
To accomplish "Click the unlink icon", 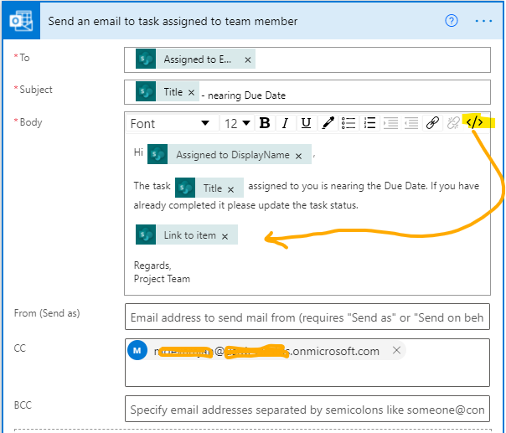I will [453, 123].
